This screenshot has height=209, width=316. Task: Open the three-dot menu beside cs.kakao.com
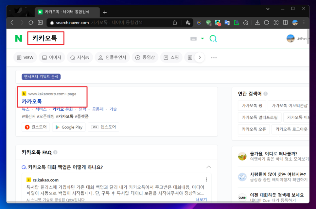tap(206, 179)
